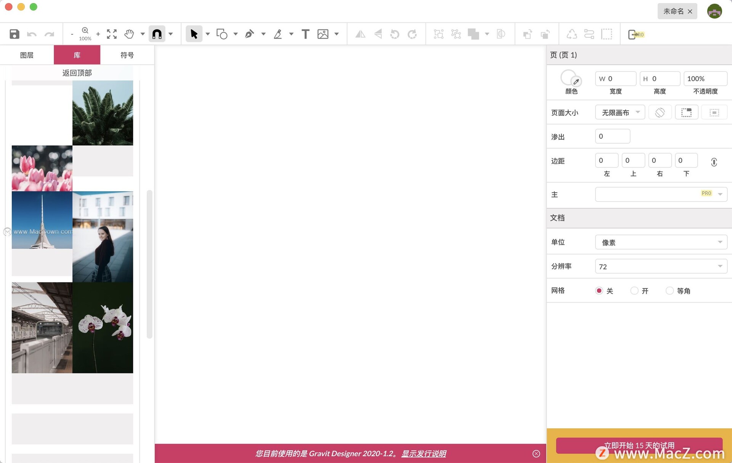Open the 分辨率 72 dropdown
The image size is (732, 463).
coord(661,266)
